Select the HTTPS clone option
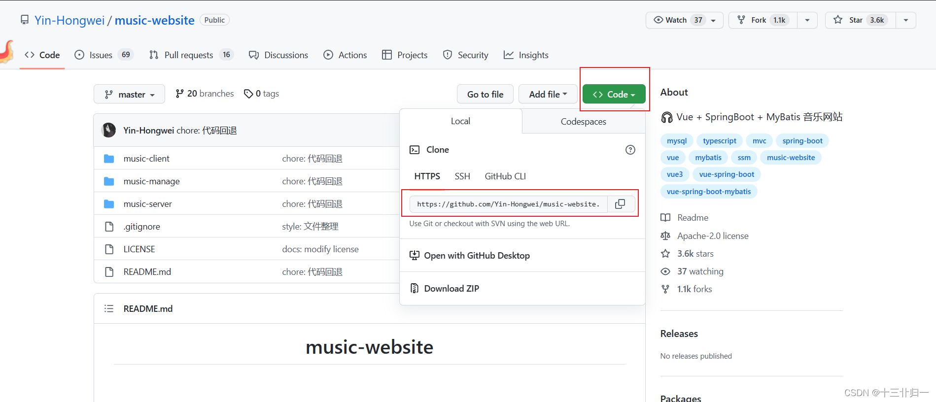Viewport: 936px width, 402px height. point(427,176)
